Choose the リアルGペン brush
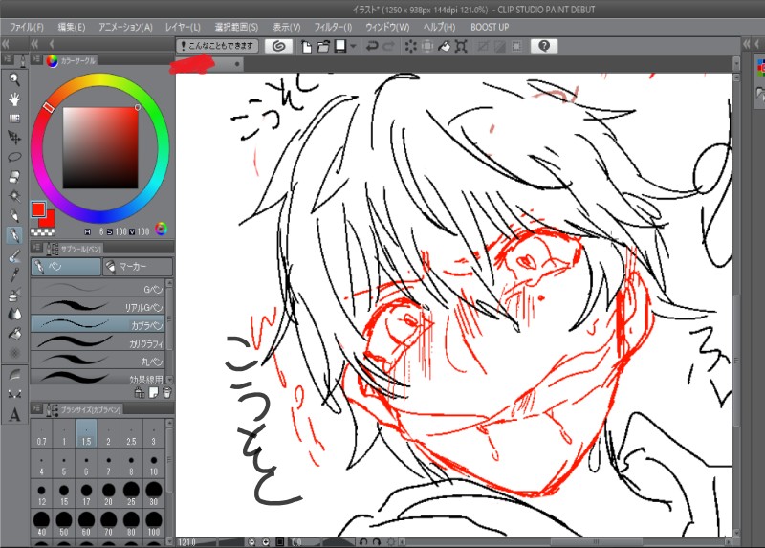The width and height of the screenshot is (765, 548). tap(98, 306)
